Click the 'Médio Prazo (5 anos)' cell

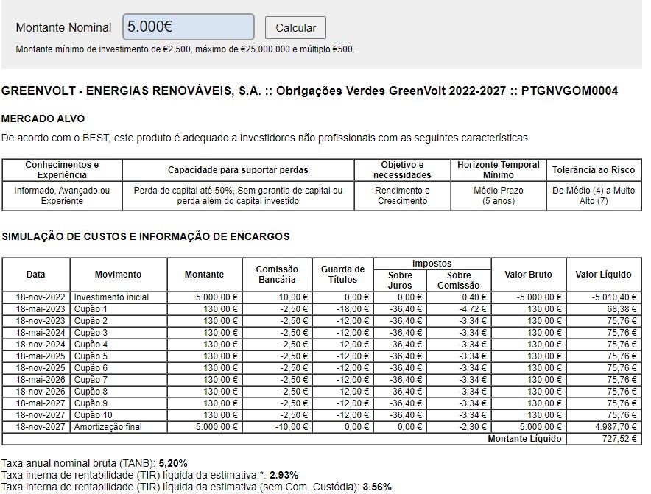point(499,196)
